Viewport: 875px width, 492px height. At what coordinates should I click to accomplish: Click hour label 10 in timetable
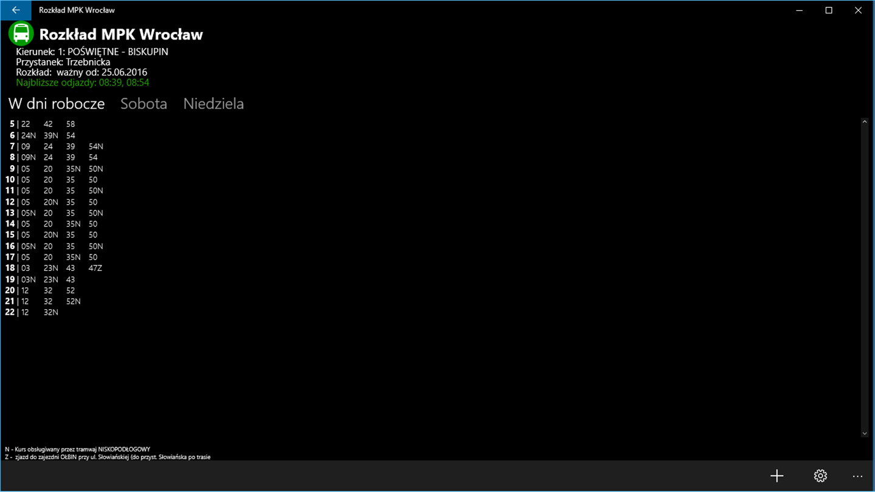click(10, 180)
